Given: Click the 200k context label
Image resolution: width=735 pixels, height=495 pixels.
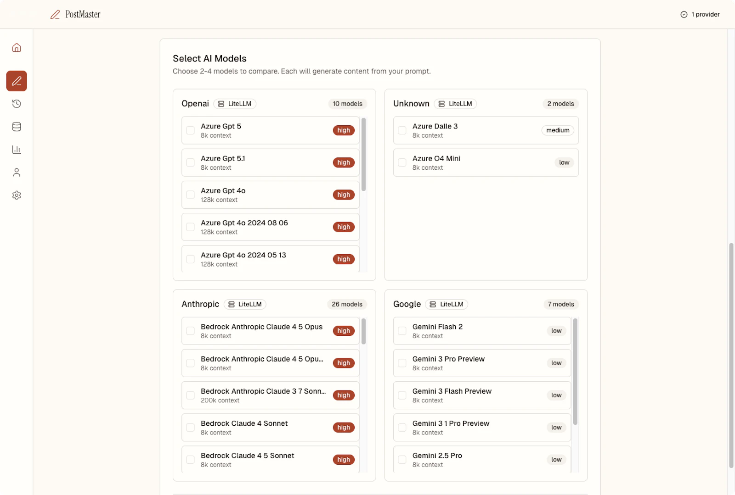Looking at the screenshot, I should click(x=220, y=400).
